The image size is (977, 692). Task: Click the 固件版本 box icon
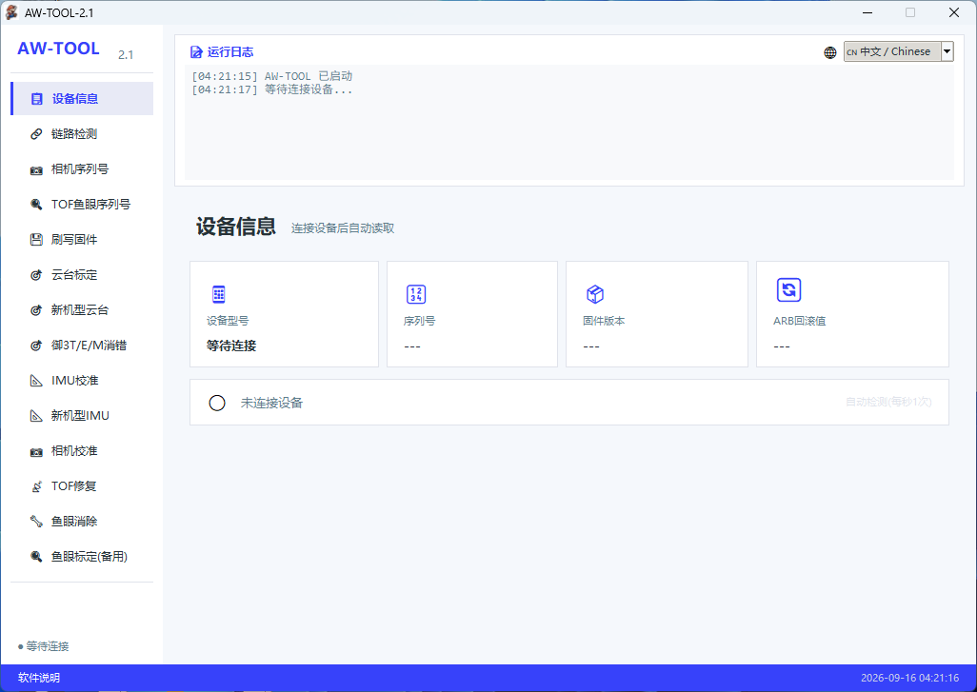[595, 294]
